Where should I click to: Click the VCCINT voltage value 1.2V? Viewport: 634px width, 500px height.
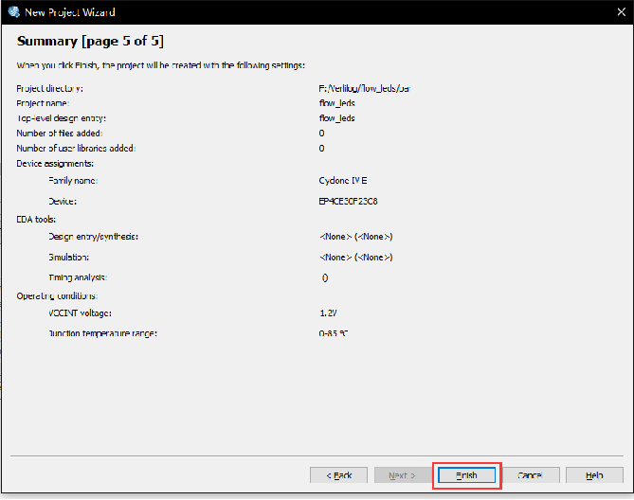point(328,313)
